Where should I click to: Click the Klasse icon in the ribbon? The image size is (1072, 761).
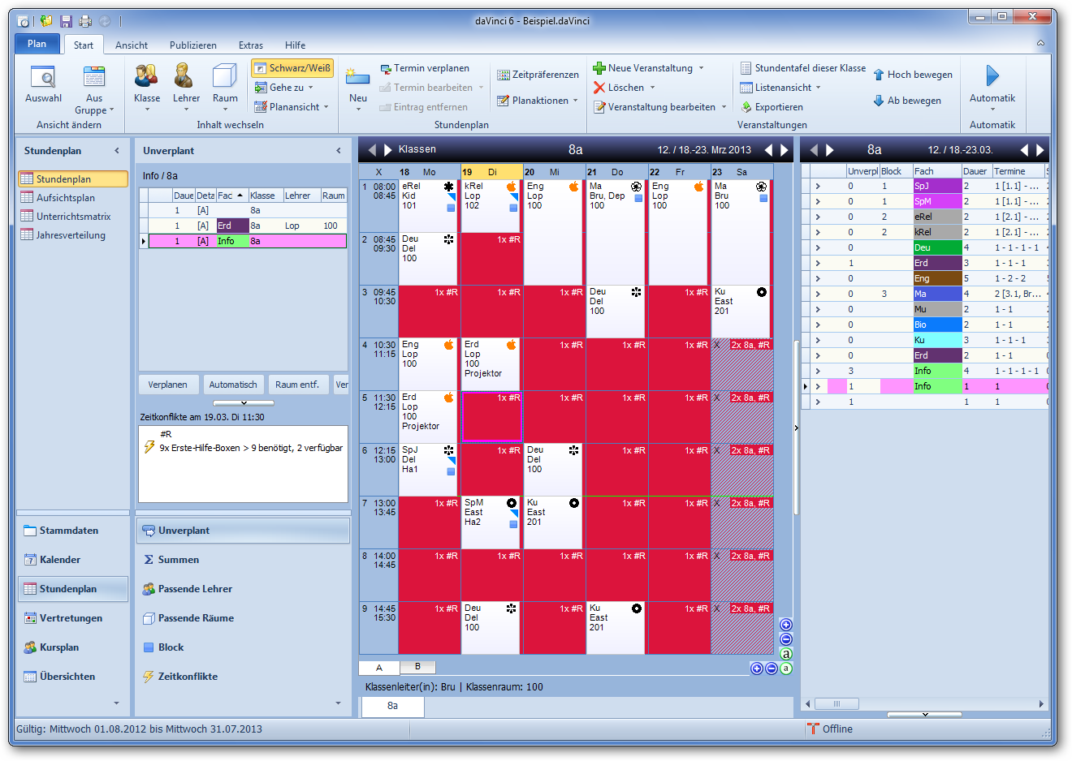point(146,78)
